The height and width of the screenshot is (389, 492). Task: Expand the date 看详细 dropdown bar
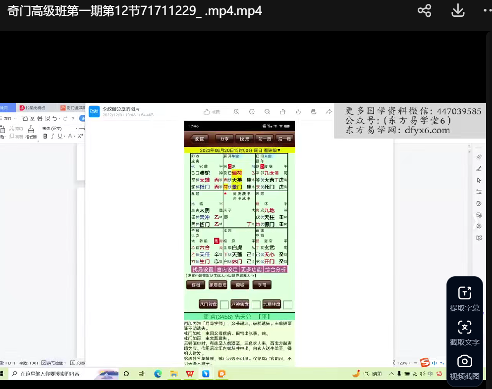tap(239, 150)
